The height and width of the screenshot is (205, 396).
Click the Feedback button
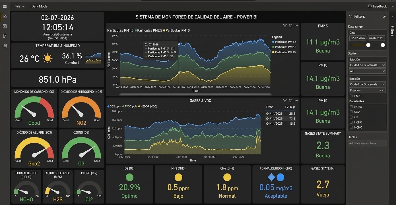pos(377,6)
